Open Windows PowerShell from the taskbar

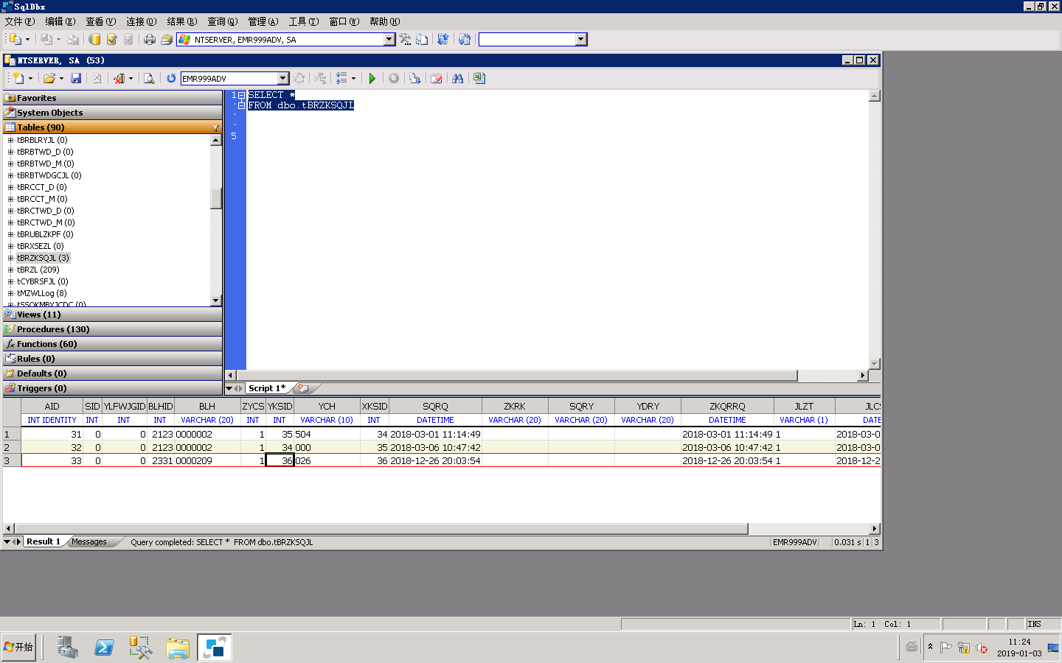104,648
